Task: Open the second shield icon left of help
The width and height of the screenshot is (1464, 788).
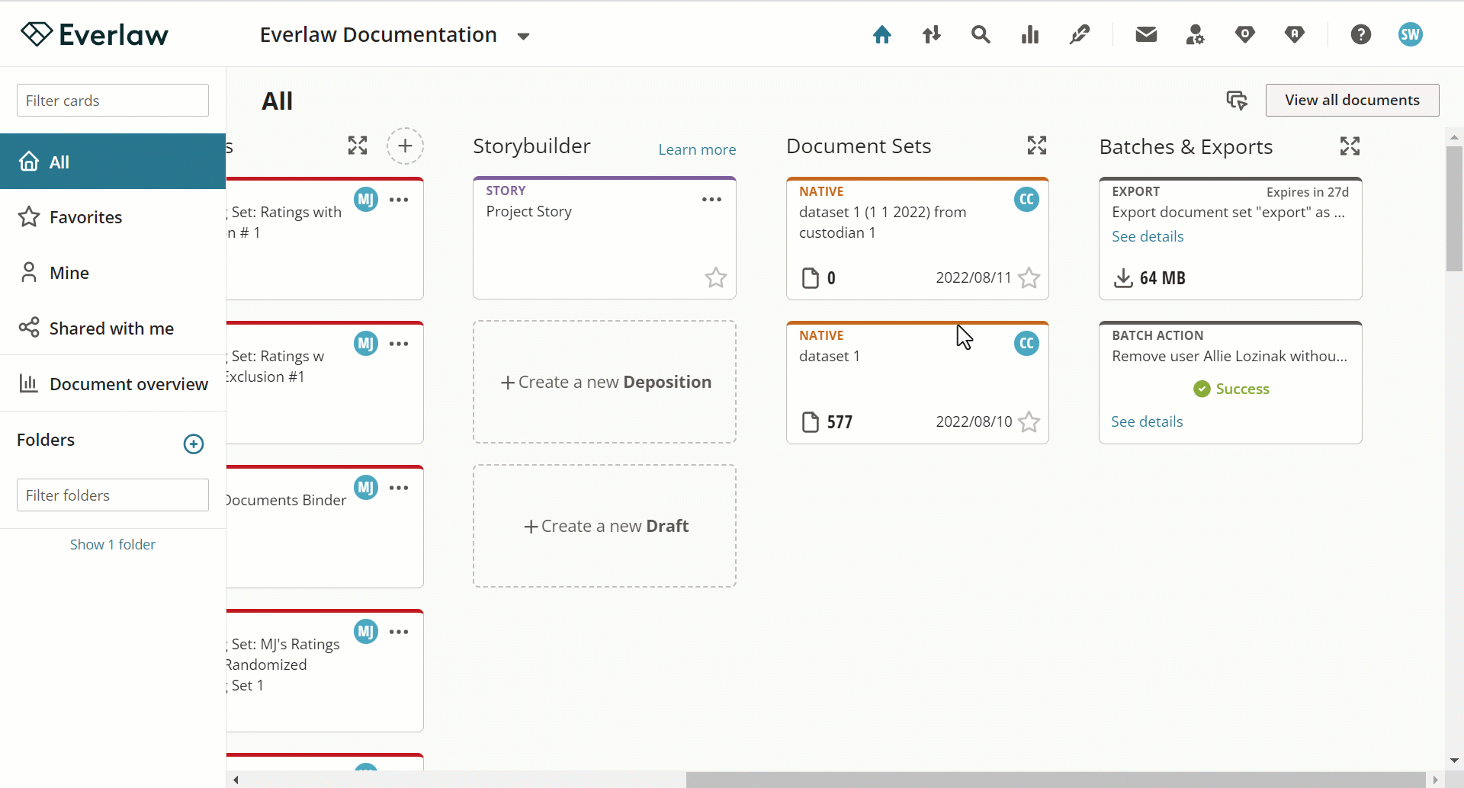Action: 1295,34
